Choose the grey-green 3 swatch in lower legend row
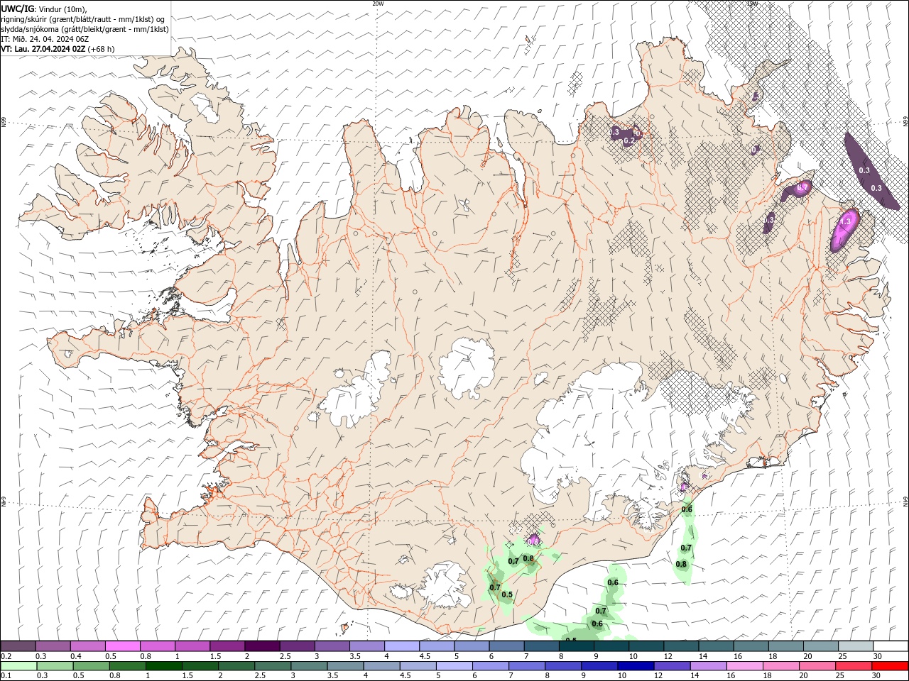909x681 pixels. (x=309, y=666)
